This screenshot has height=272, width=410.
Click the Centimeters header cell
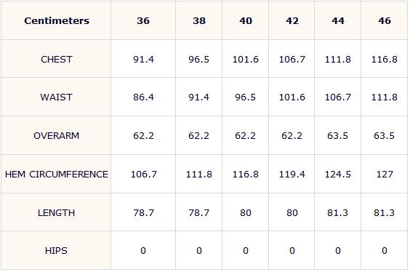coord(57,20)
